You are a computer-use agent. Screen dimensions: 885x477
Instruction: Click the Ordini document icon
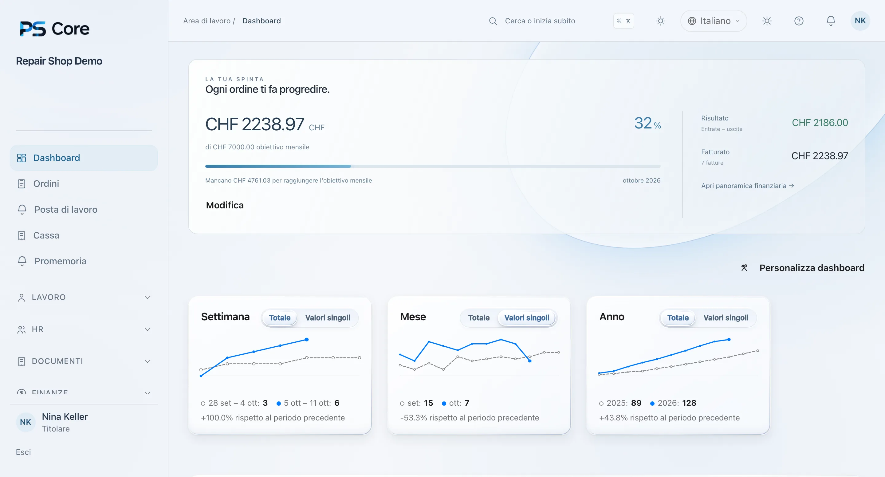tap(21, 183)
